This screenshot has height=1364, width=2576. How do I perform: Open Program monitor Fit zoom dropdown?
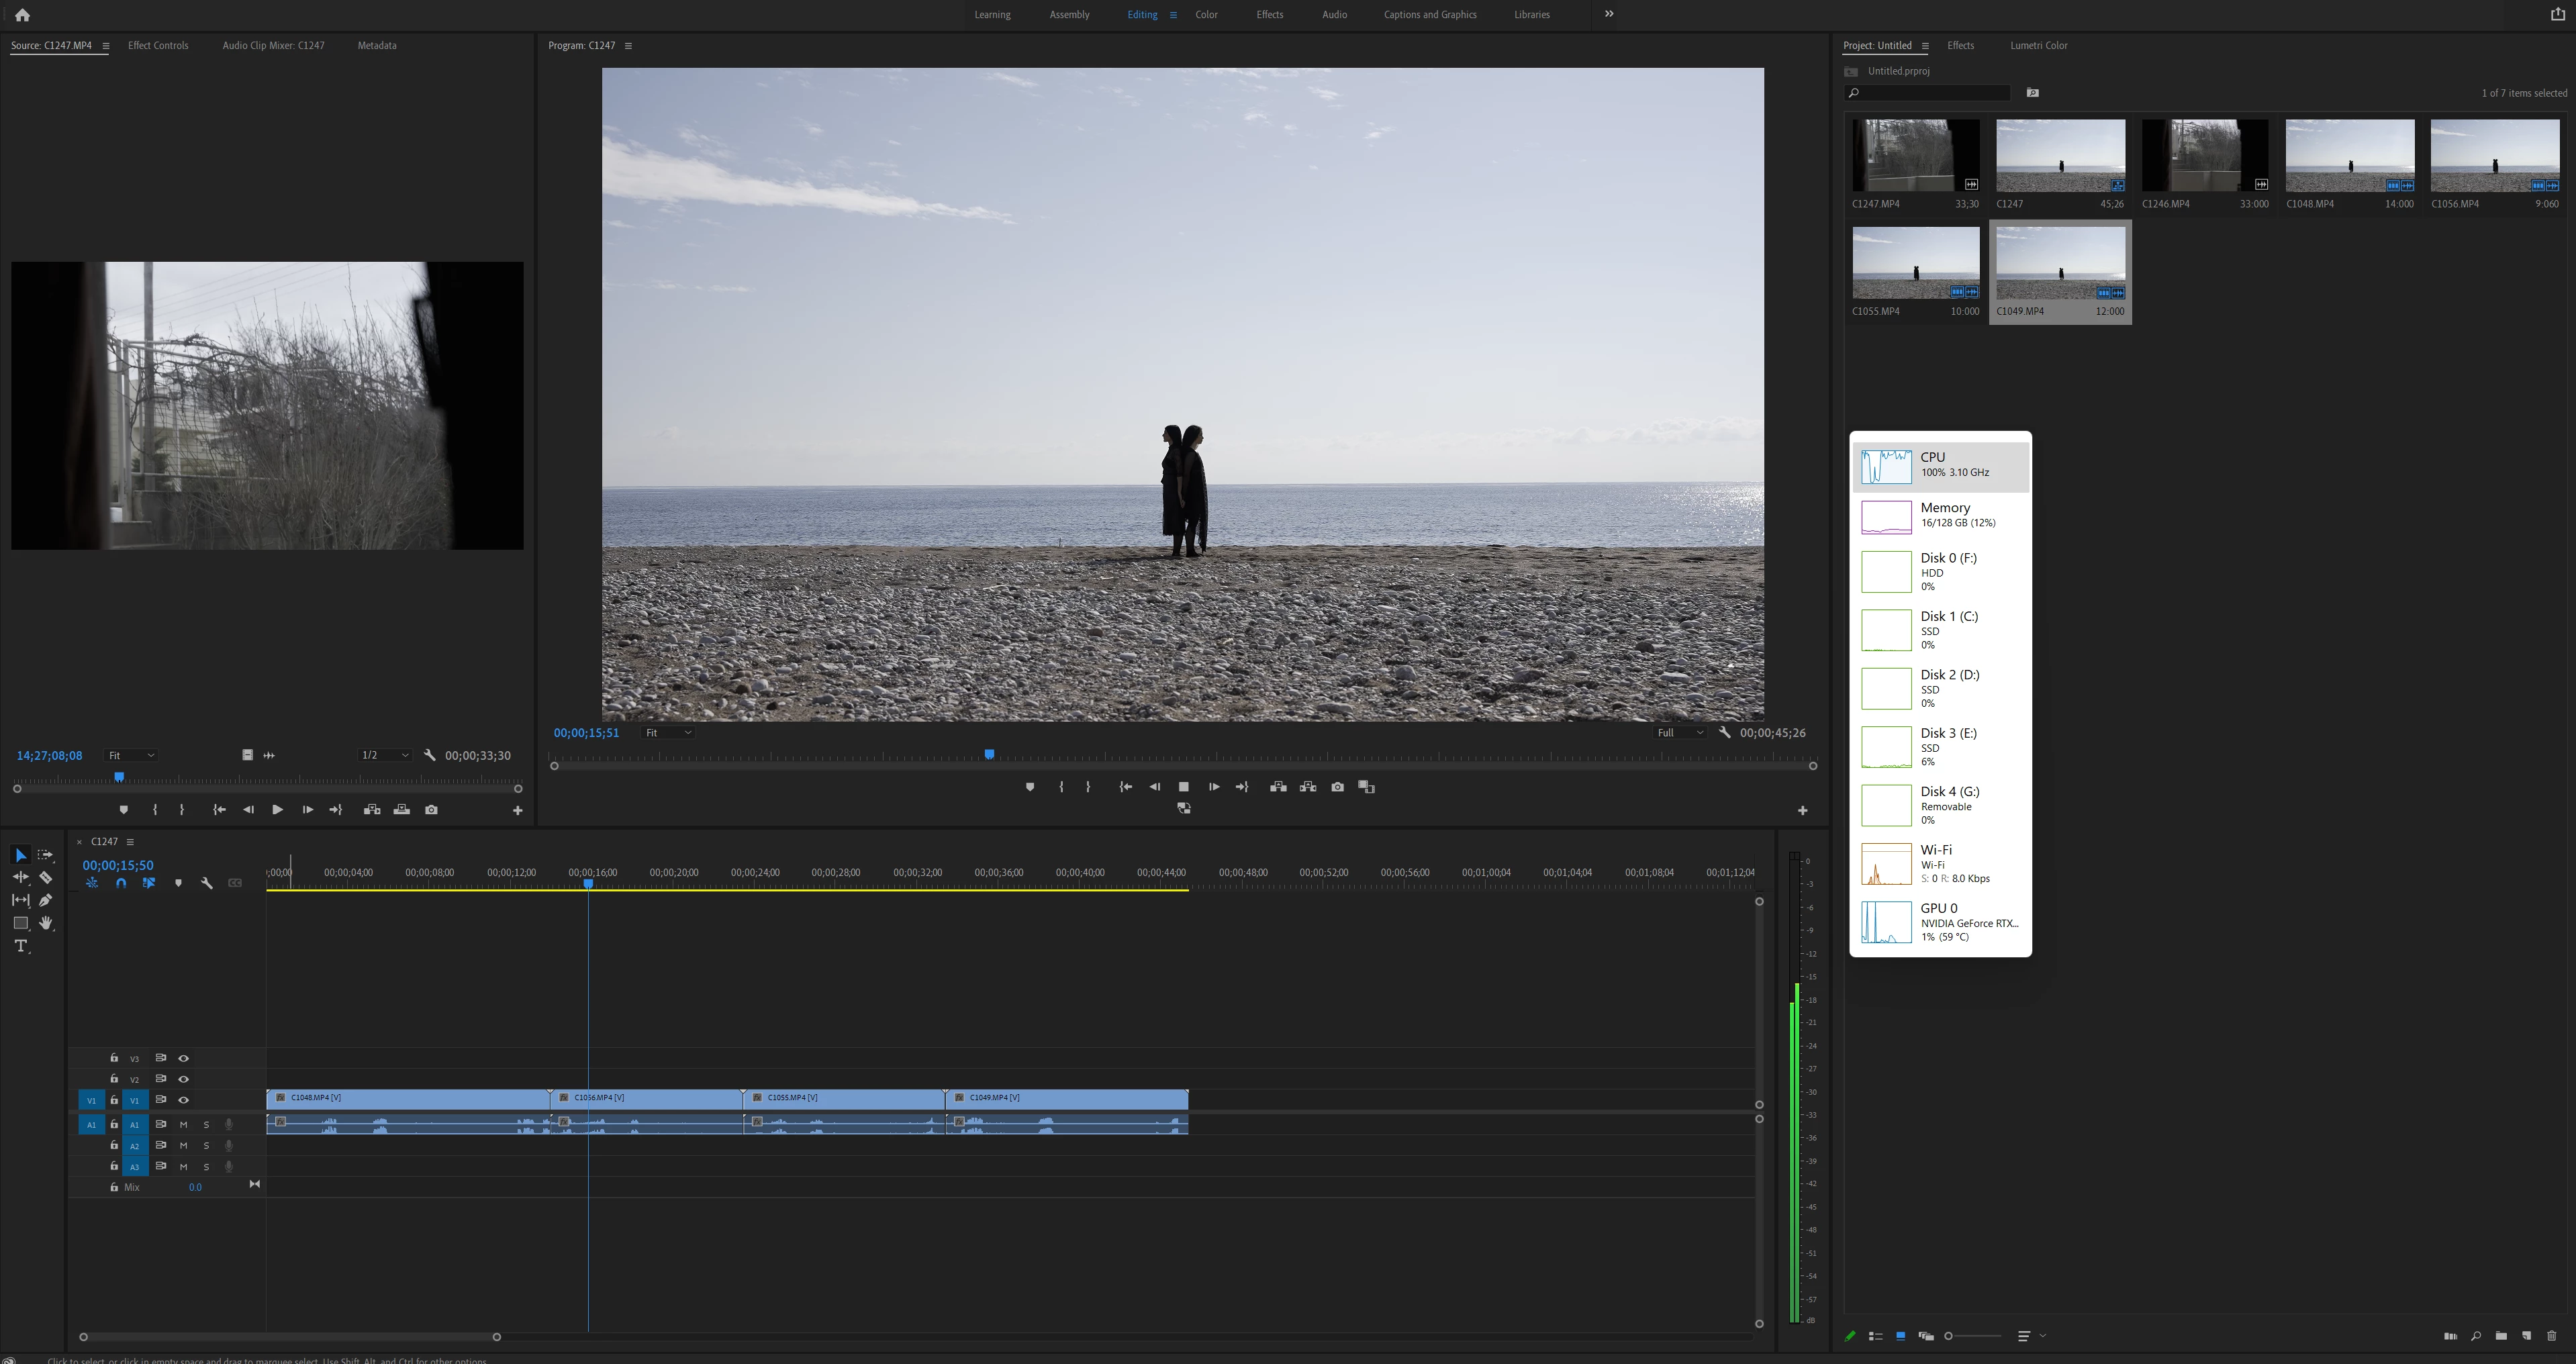click(x=668, y=733)
